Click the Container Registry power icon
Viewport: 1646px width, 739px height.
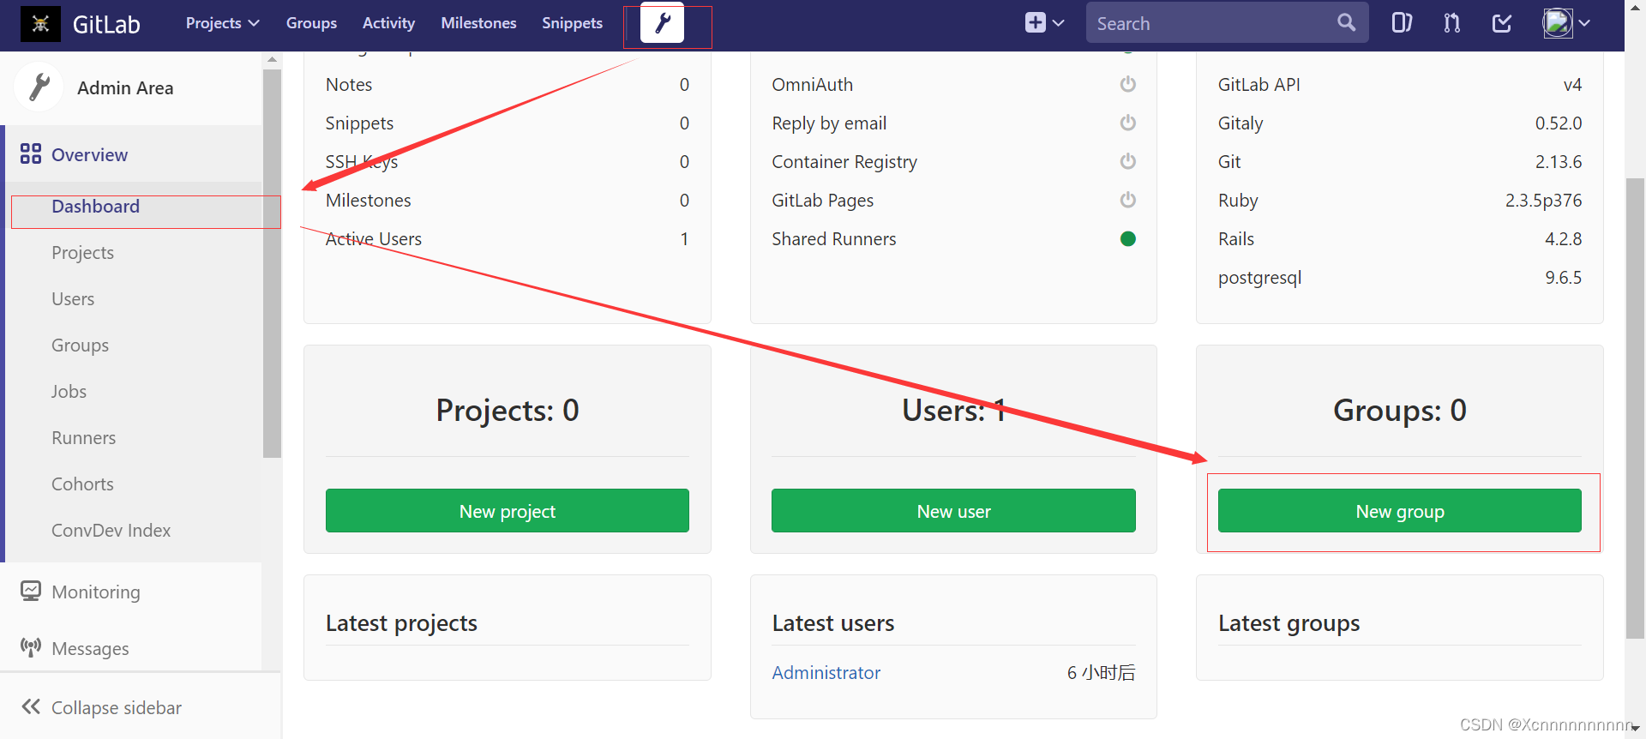1128,161
